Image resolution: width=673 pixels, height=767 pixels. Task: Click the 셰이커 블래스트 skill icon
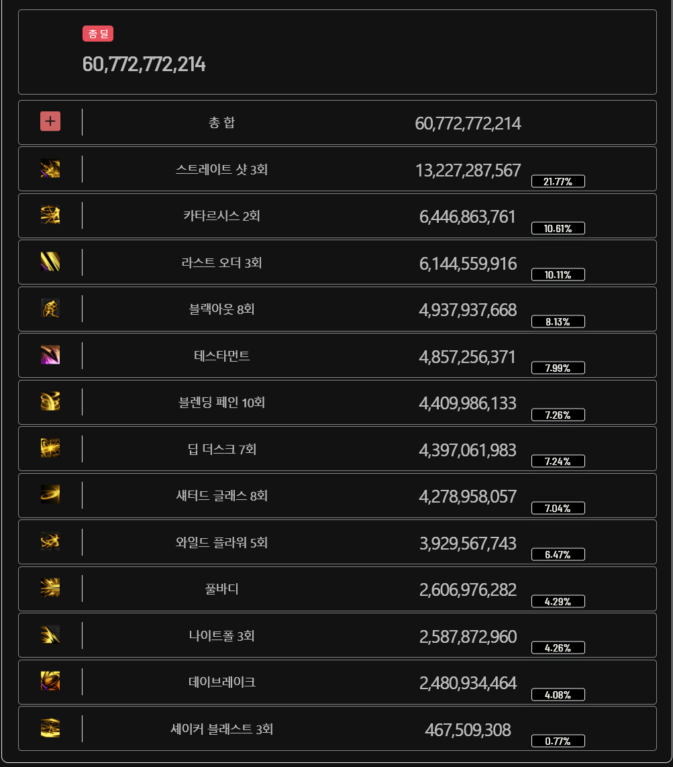(x=50, y=728)
